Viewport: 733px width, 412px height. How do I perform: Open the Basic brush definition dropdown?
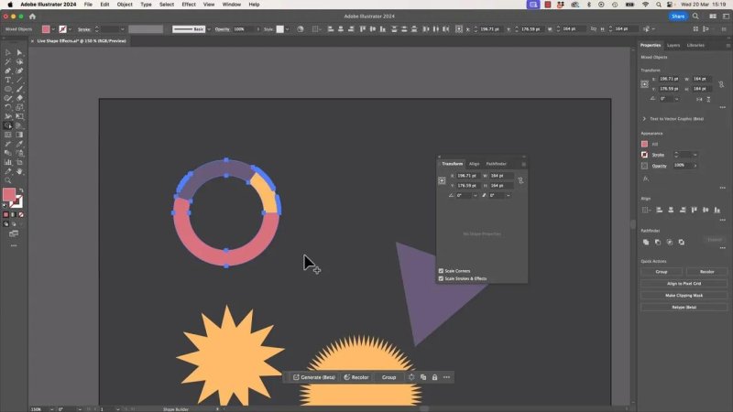click(209, 29)
